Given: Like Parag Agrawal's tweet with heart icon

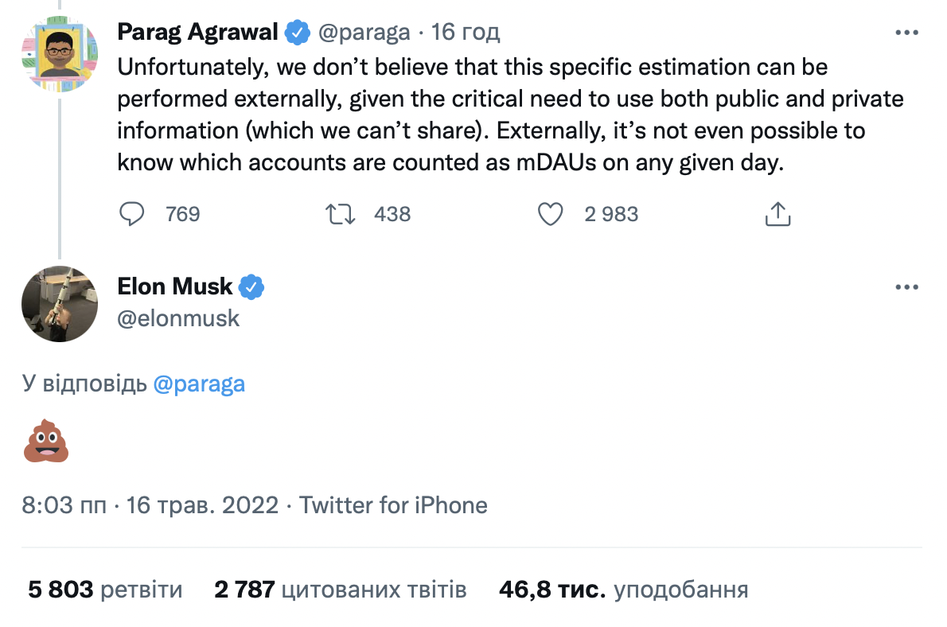Looking at the screenshot, I should click(x=550, y=214).
